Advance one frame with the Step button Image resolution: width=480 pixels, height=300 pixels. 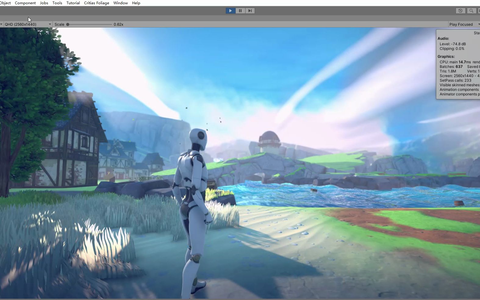click(250, 11)
